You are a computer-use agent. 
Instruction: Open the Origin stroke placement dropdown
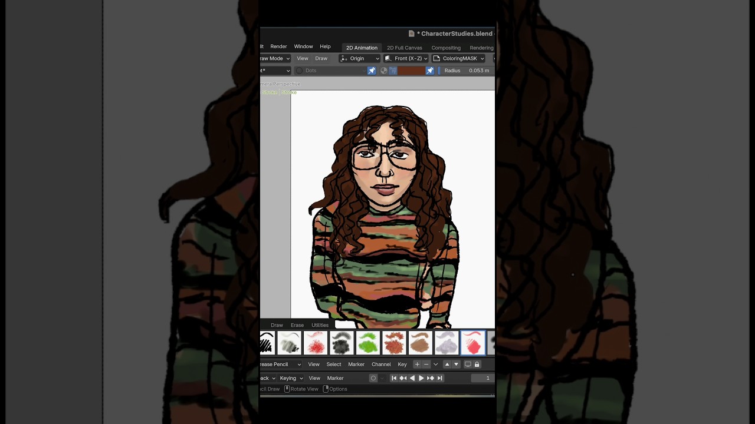pyautogui.click(x=360, y=58)
